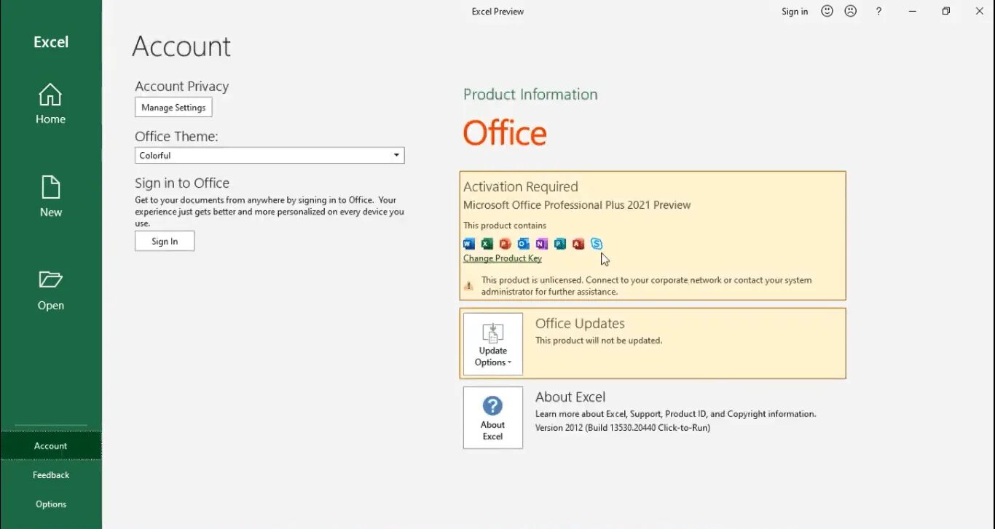Open the About Excel button
Viewport: 995px width, 529px height.
click(x=493, y=418)
